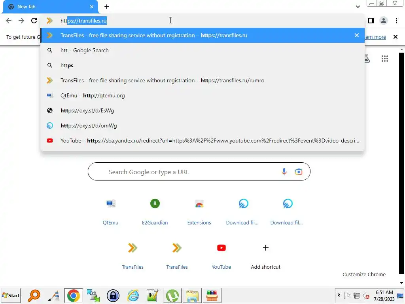Screen dimensions: 405x304
Task: Open the Google apps grid icon
Action: [x=385, y=59]
